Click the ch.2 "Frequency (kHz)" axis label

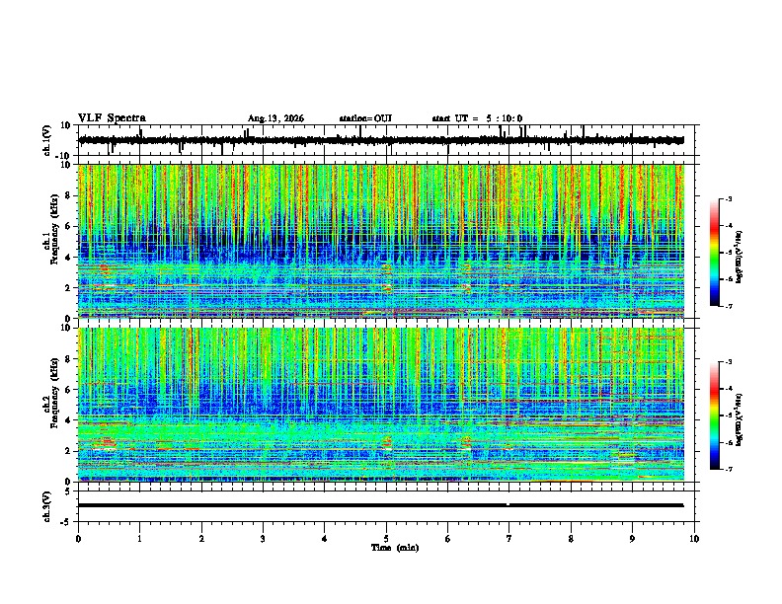click(x=54, y=395)
